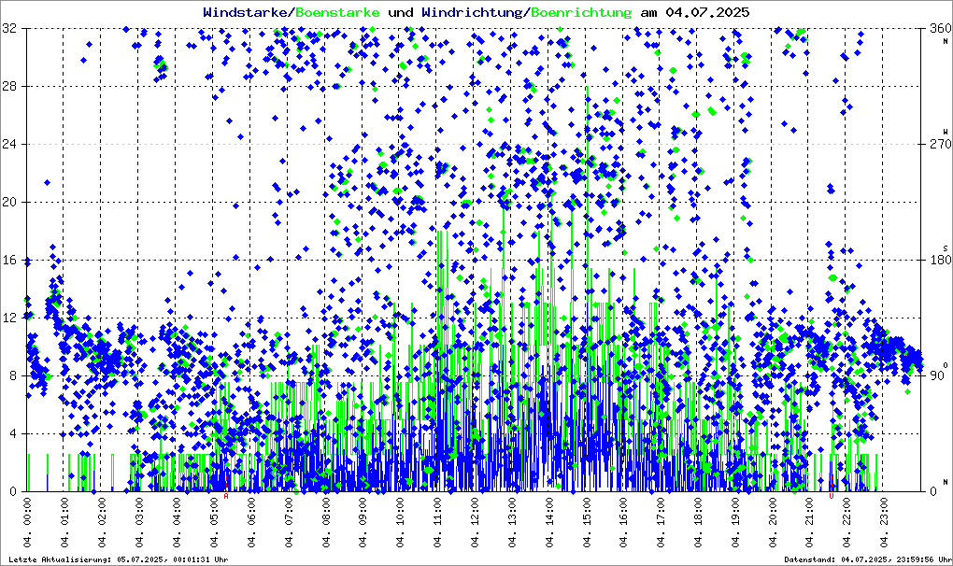Viewport: 953px width, 566px height.
Task: Click the 'Datenstand' footer timestamp
Action: (868, 559)
